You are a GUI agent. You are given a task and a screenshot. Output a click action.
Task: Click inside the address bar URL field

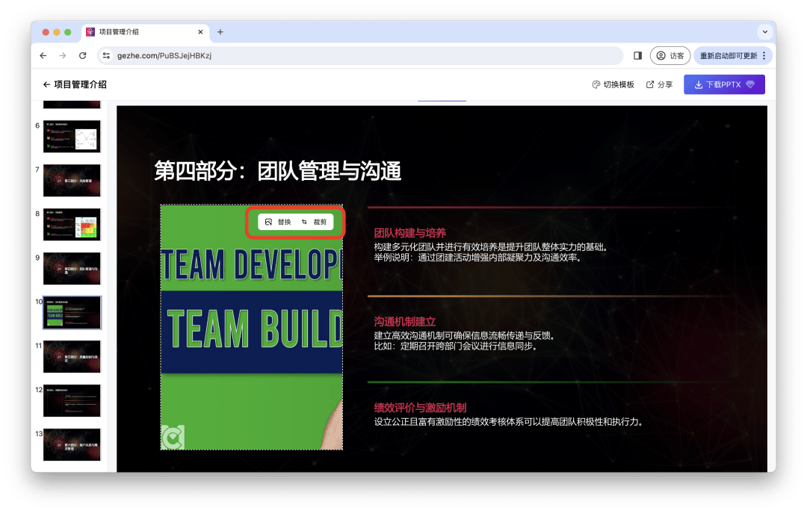tap(224, 55)
